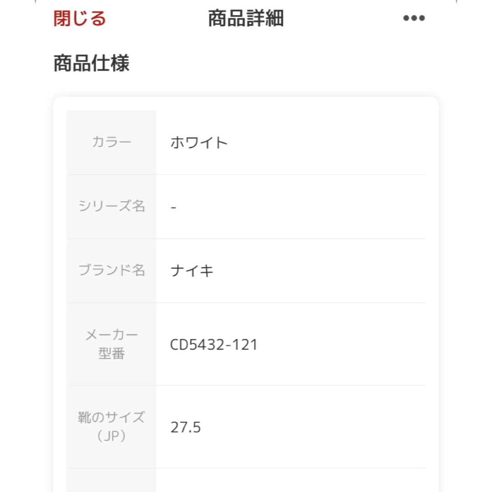
Task: Tap the 閉じる close button
Action: (79, 18)
